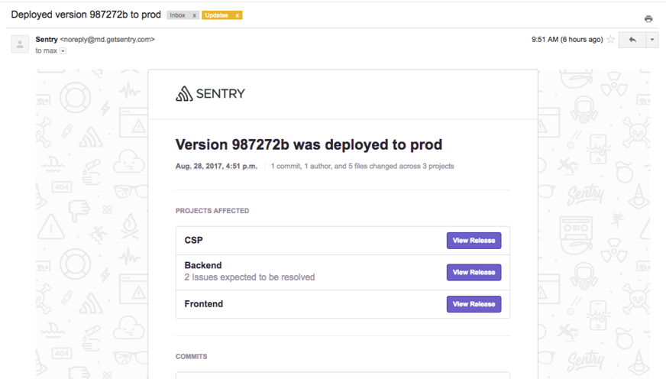Star this Sentry email
Viewport: 666px width, 379px height.
click(x=610, y=40)
